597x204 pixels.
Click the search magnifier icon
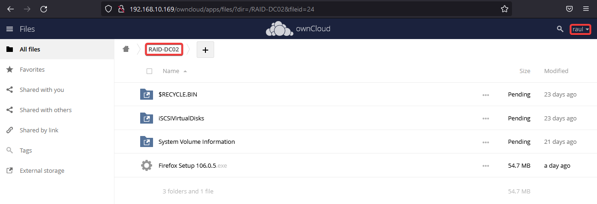pos(559,29)
